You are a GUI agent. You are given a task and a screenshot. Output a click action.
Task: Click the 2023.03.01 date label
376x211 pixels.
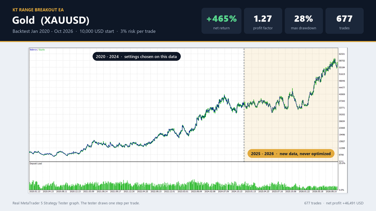tap(183, 191)
